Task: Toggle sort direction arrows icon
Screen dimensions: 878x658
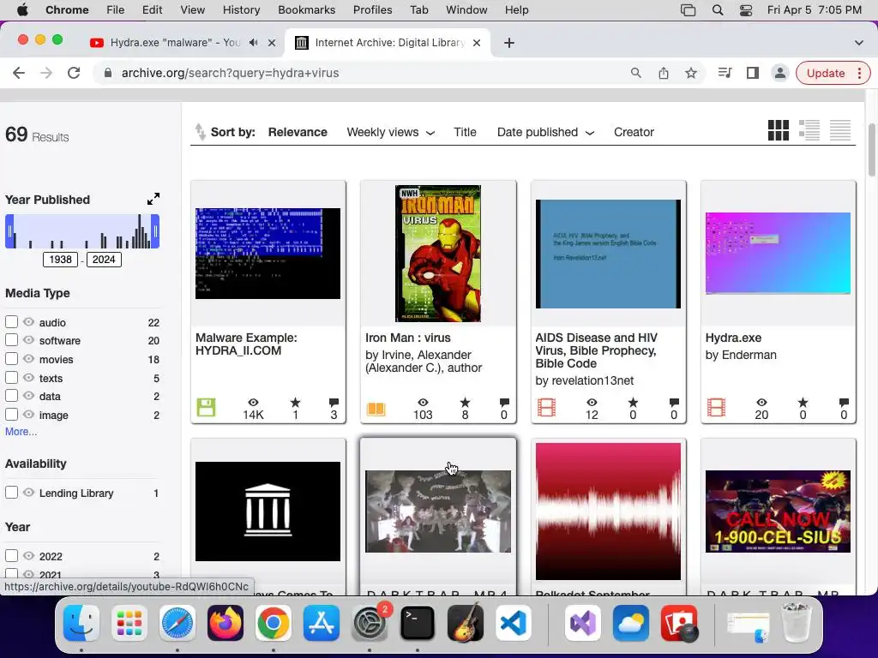Action: click(200, 132)
